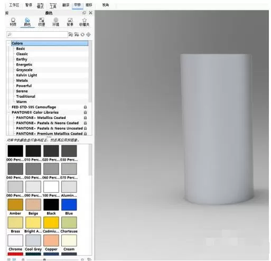Screen dimensions: 271x261
Task: Click the export folder icon beside search
Action: tap(77, 34)
